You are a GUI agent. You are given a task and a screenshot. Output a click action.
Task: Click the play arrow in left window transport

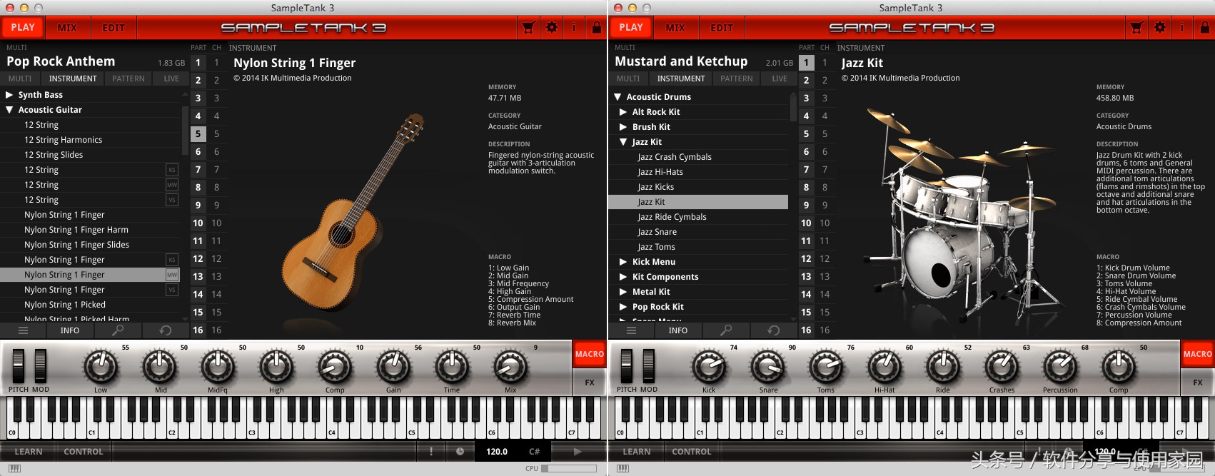click(x=578, y=452)
